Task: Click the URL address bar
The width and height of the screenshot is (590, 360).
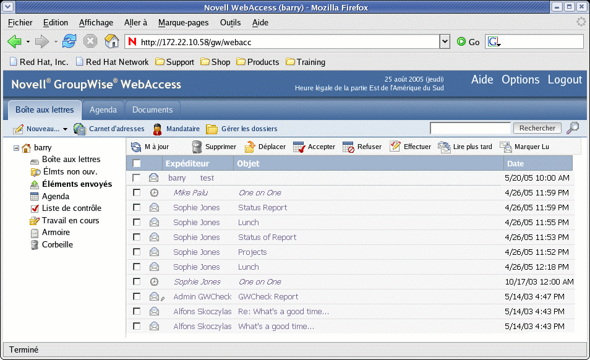Action: (282, 42)
